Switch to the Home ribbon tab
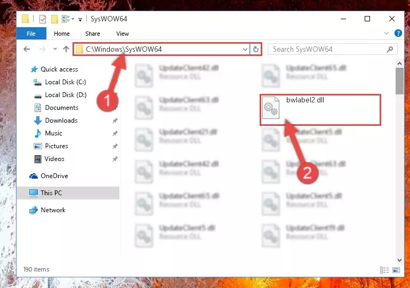The width and height of the screenshot is (410, 288). 62,34
